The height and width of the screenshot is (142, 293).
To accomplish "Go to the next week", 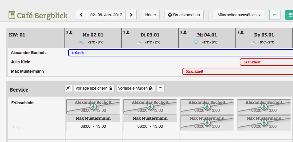I will [x=131, y=15].
